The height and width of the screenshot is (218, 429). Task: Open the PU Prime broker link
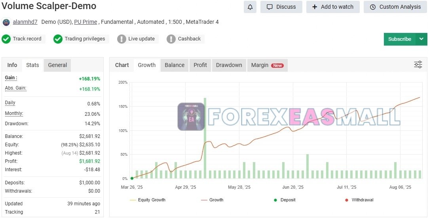click(85, 22)
